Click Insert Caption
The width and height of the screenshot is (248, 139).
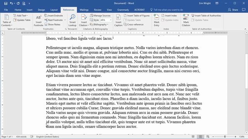(x=118, y=20)
